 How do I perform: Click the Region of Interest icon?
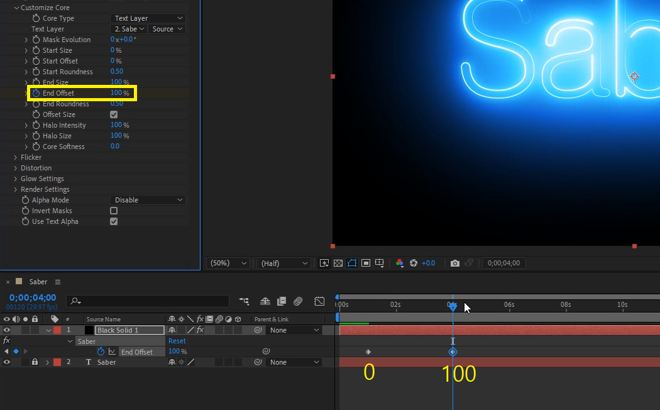(366, 263)
